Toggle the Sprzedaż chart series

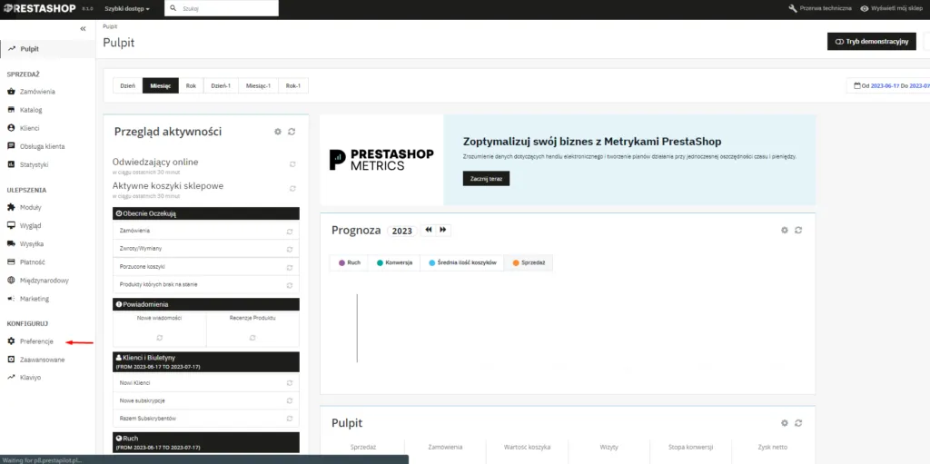(x=528, y=262)
